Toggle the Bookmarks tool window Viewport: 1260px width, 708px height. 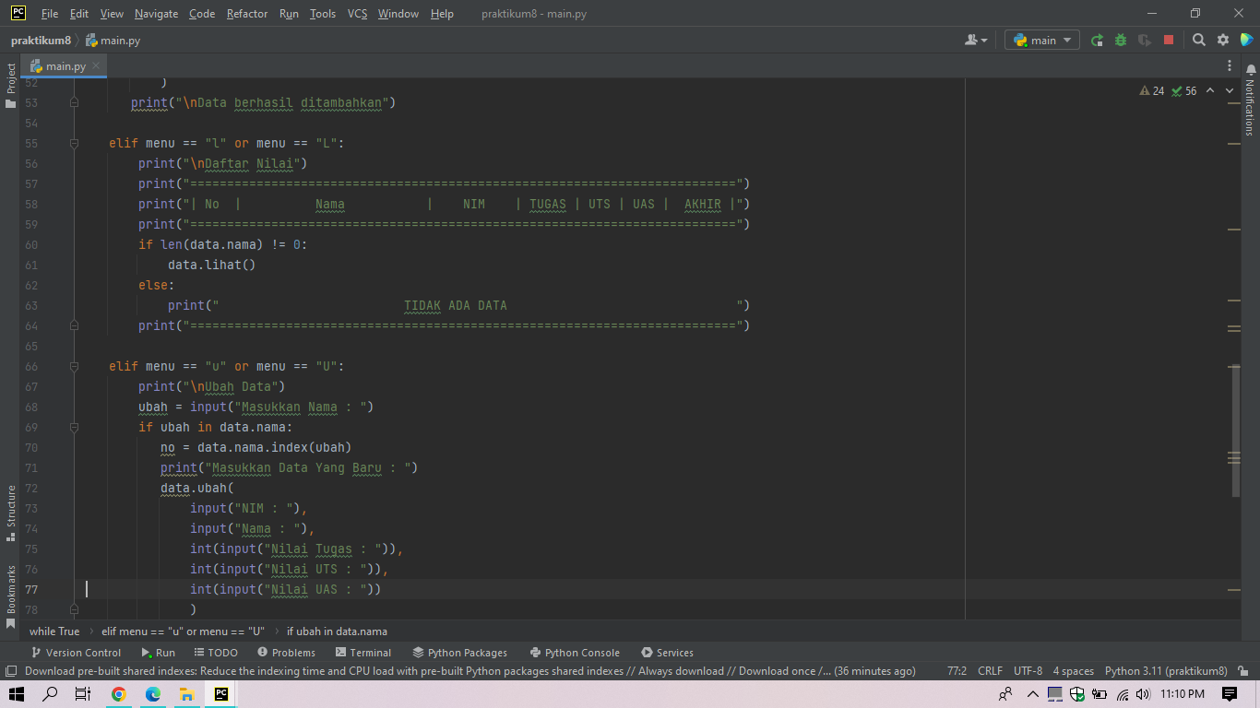tap(10, 596)
